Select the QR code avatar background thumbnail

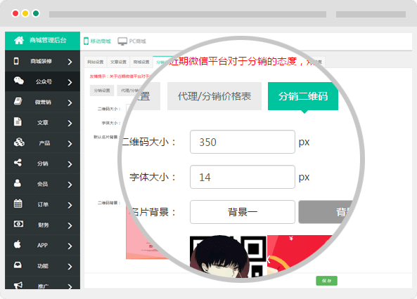pyautogui.click(x=228, y=256)
